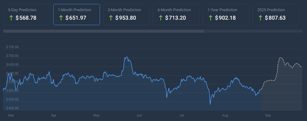Image resolution: width=307 pixels, height=121 pixels.
Task: Click the $651.97 one-month price value
Action: coord(76,18)
